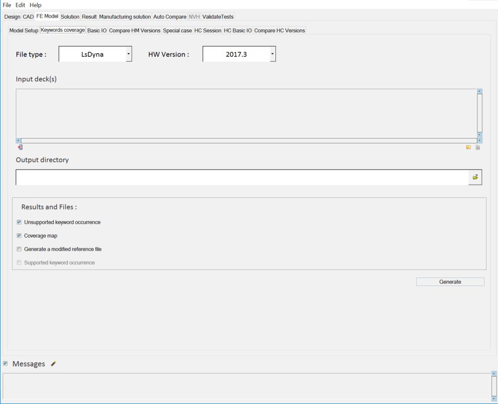This screenshot has height=404, width=498.
Task: Go to the Solution tab
Action: click(x=70, y=17)
